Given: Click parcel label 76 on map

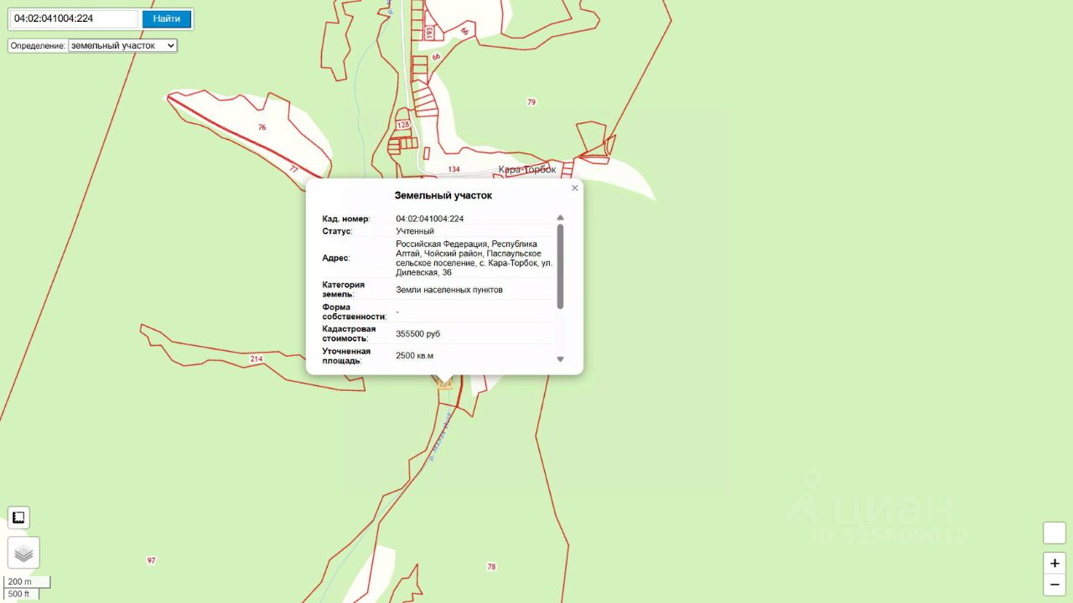Looking at the screenshot, I should click(x=262, y=127).
